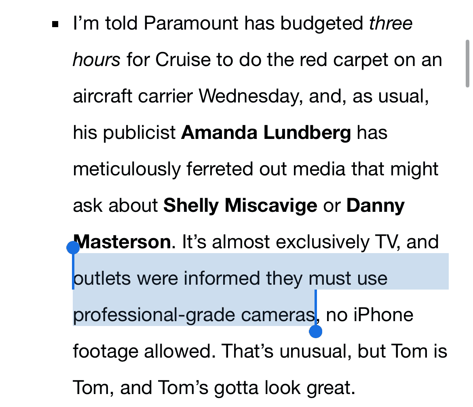Click the vertical scrollbar thumb
The width and height of the screenshot is (473, 407).
pyautogui.click(x=467, y=64)
